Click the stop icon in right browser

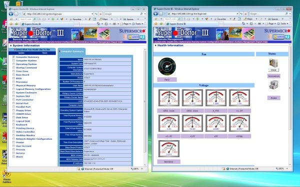pyautogui.click(x=245, y=14)
